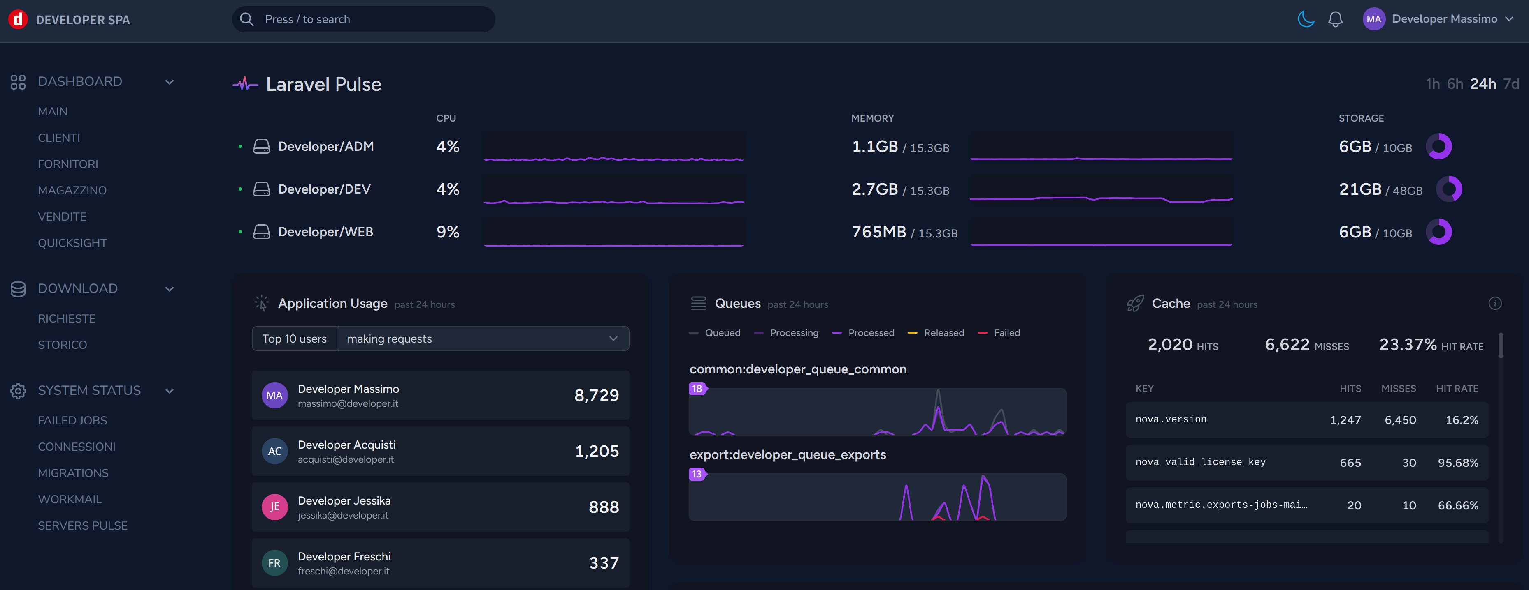This screenshot has height=590, width=1529.
Task: Open the VENDITE menu item
Action: point(62,217)
